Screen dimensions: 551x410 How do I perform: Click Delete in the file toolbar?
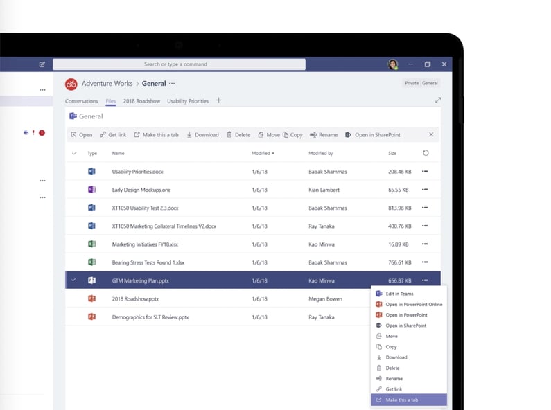click(238, 135)
